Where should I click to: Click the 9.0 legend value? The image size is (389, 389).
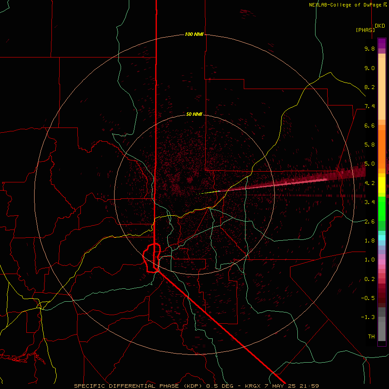[x=370, y=68]
